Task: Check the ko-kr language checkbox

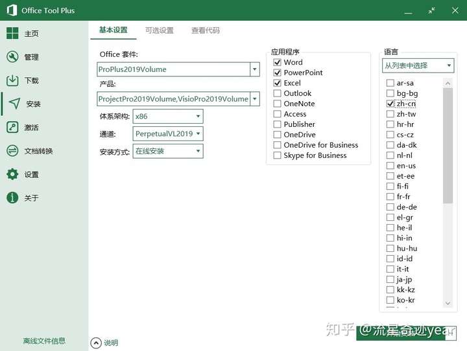Action: (x=390, y=300)
